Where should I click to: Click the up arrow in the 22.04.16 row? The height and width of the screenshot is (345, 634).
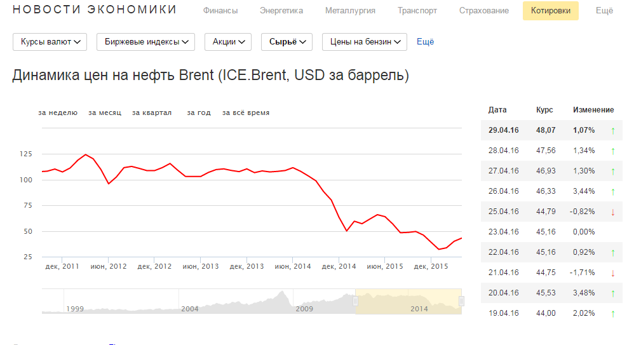[x=613, y=252]
